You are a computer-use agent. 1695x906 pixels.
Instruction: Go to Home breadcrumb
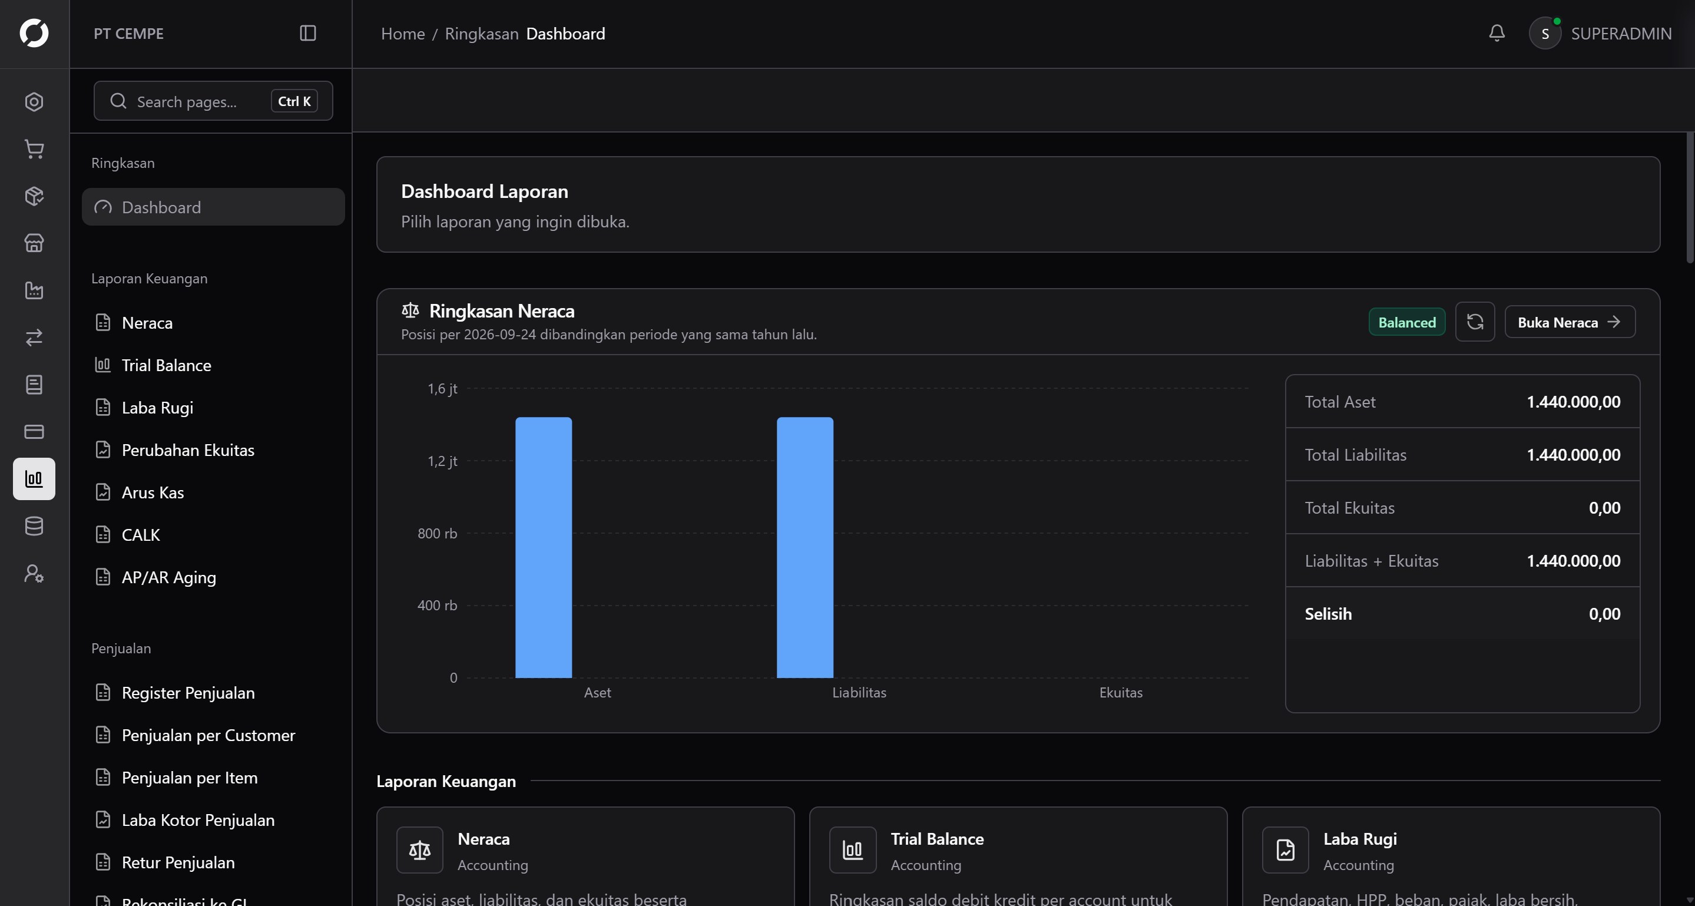coord(403,34)
